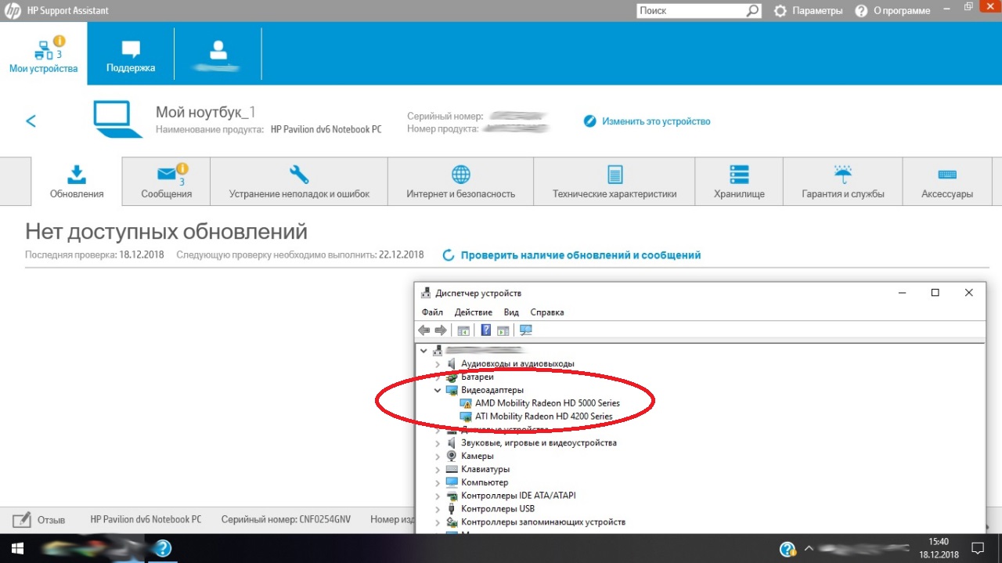
Task: Open the Windows Start button
Action: coord(16,547)
